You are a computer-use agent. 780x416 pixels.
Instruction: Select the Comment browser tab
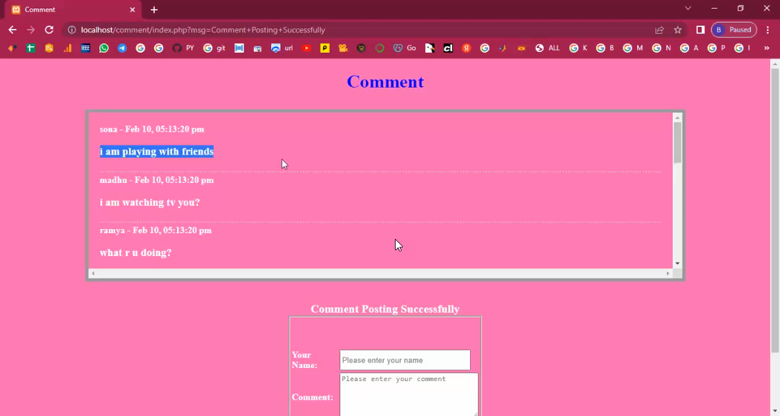tap(69, 10)
